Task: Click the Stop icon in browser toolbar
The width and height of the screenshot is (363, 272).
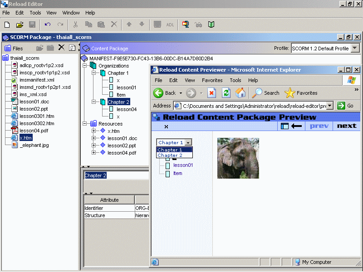Action: point(211,93)
